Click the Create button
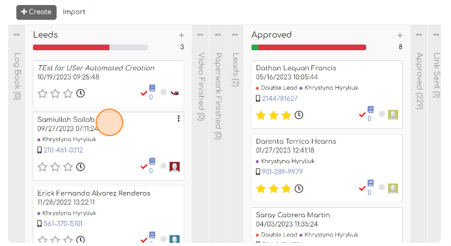This screenshot has width=451, height=246. click(x=36, y=12)
